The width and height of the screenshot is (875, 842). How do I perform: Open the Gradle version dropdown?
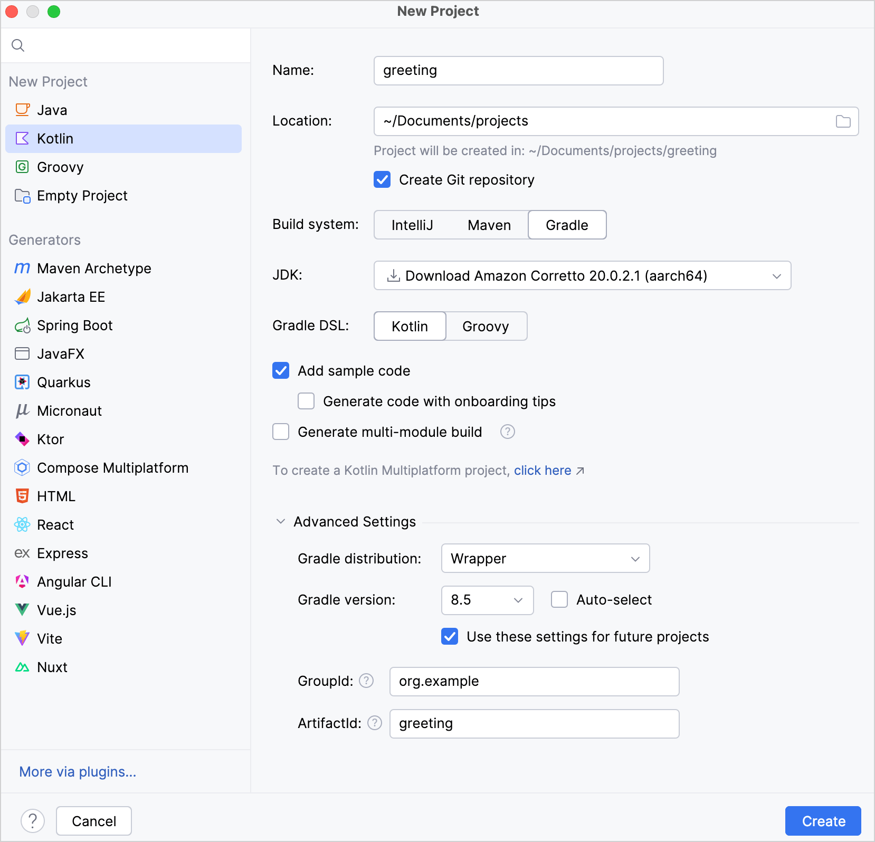coord(487,600)
